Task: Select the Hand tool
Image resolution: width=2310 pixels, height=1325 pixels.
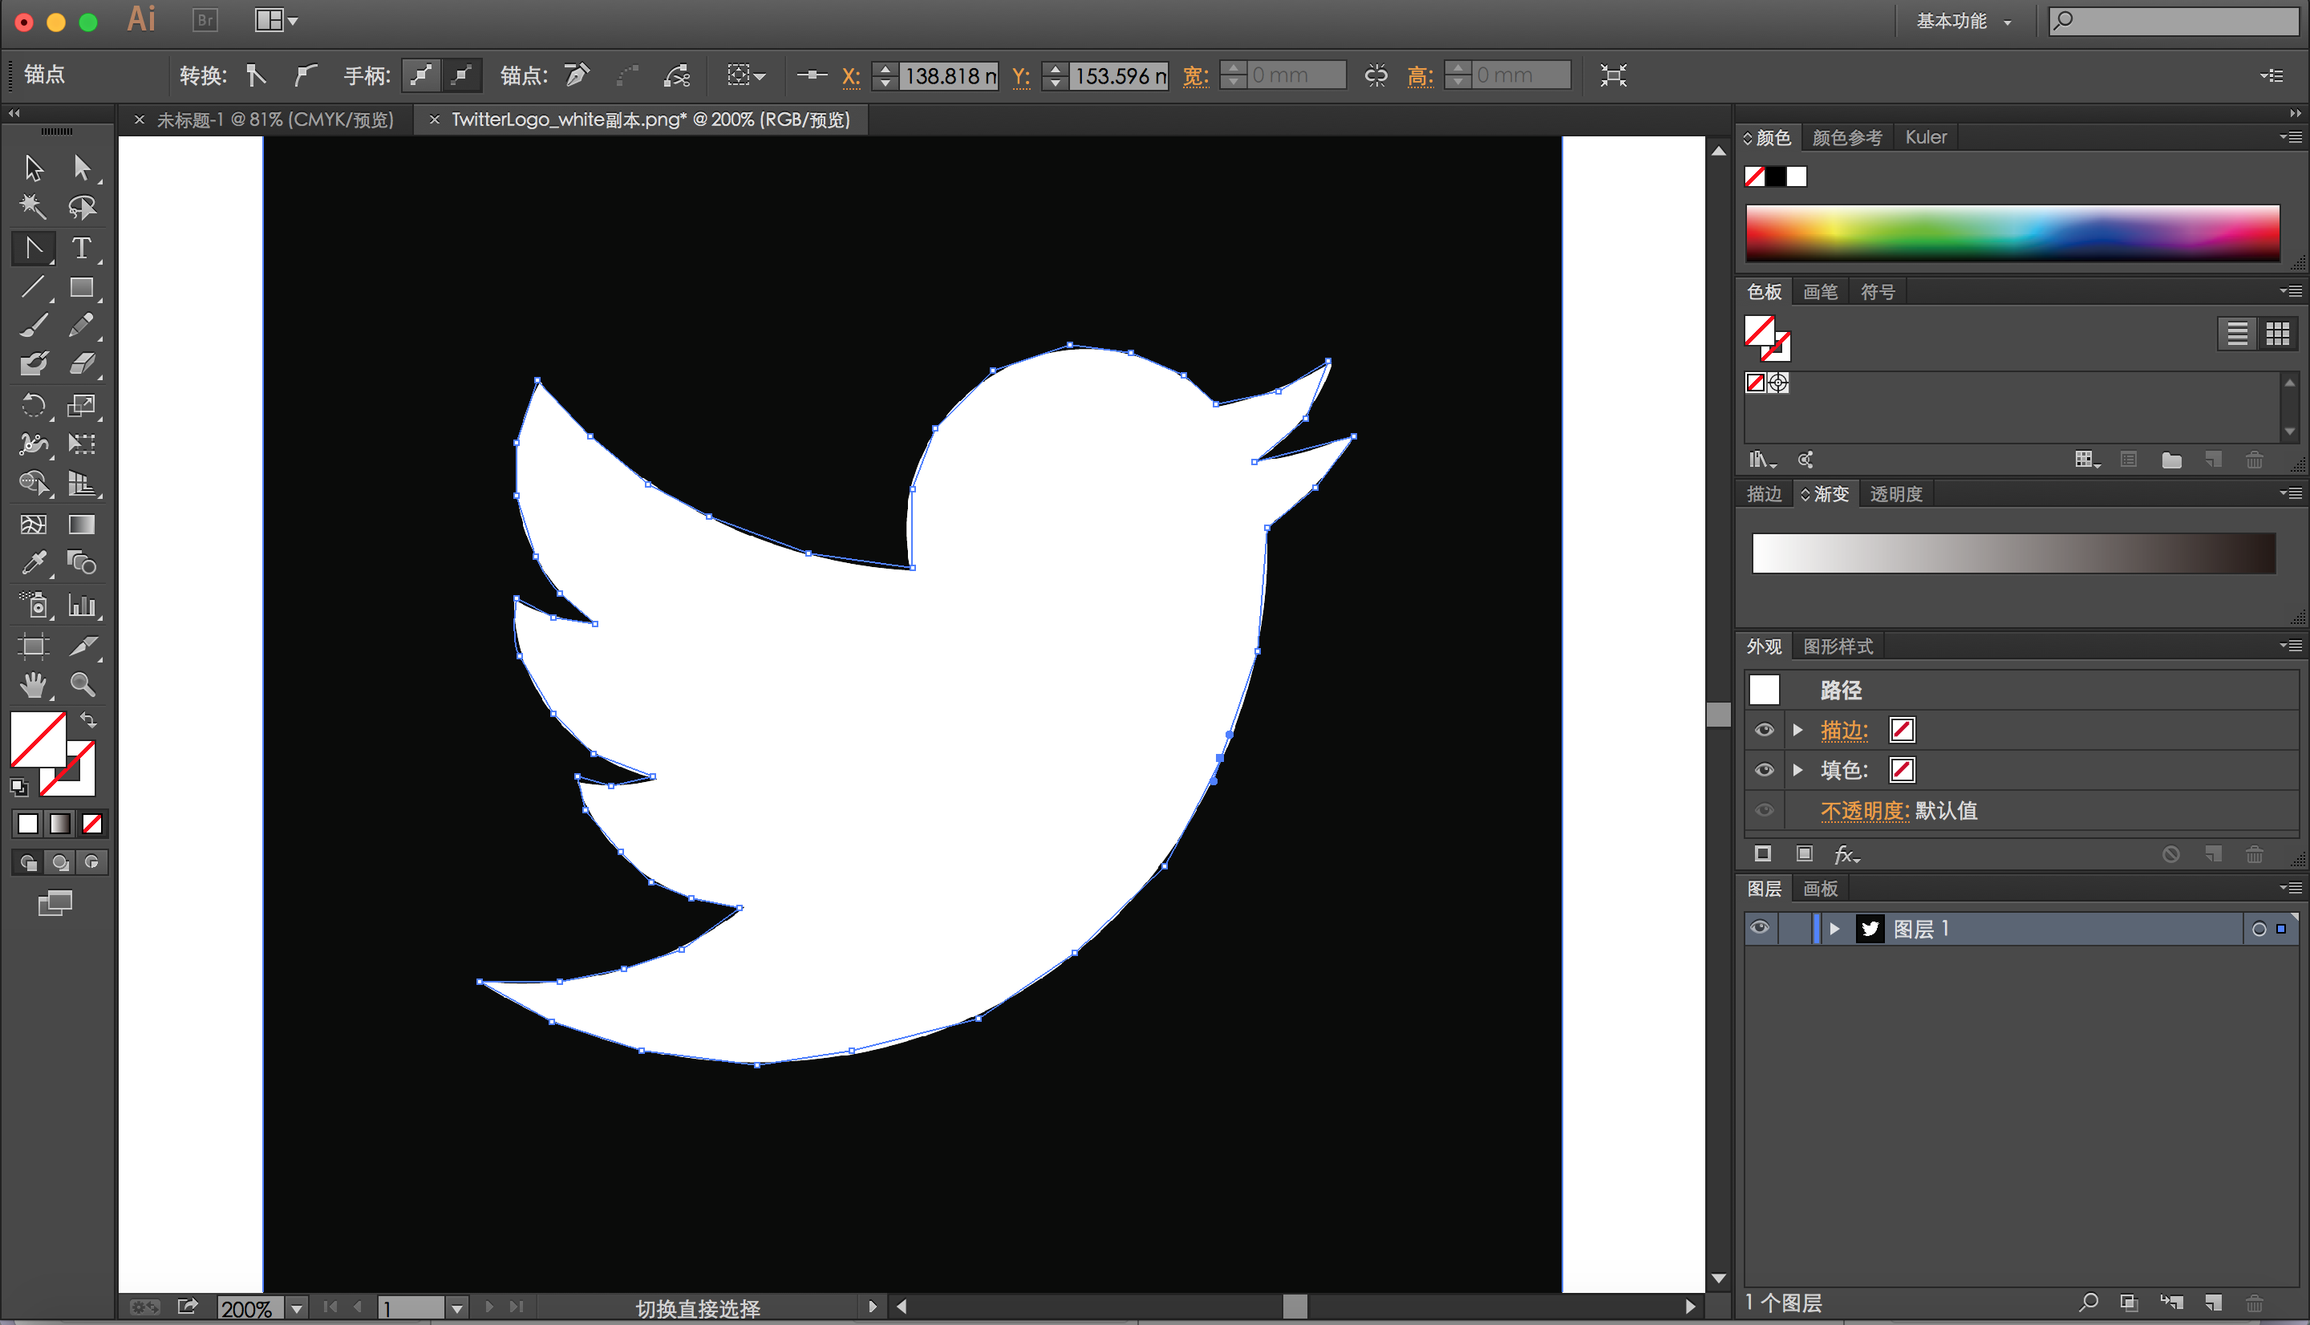Action: [x=34, y=684]
